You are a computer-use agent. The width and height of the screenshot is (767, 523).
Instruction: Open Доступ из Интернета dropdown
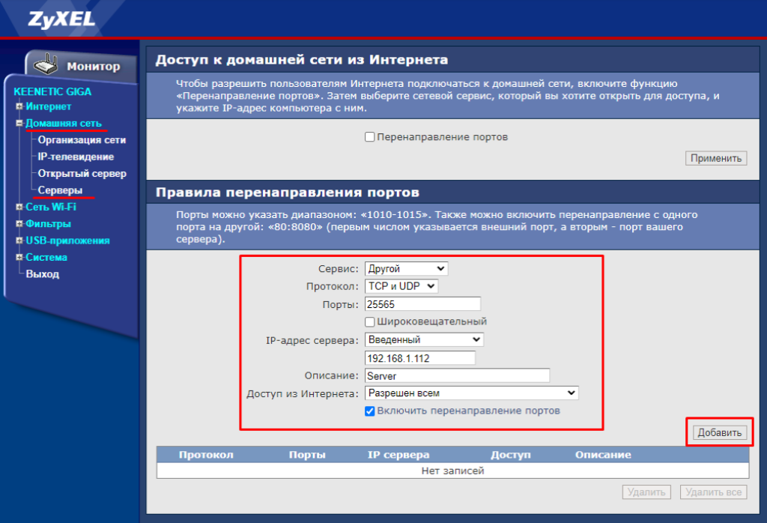pos(471,393)
